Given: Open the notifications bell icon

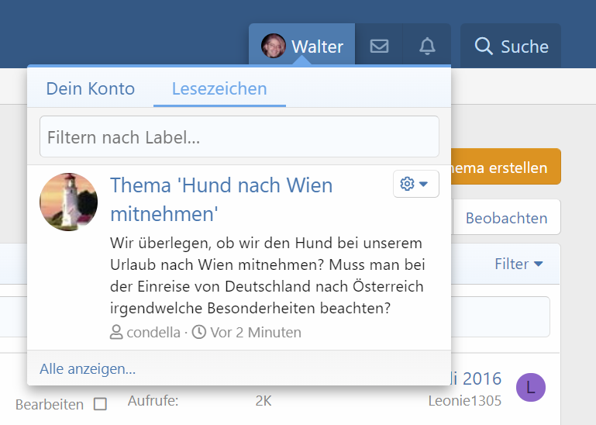Looking at the screenshot, I should [427, 46].
